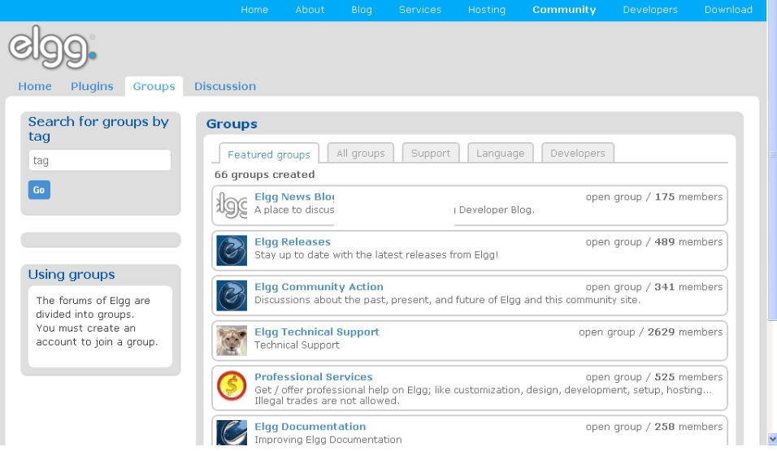Click the Elgg Technical Support lion avatar
This screenshot has height=451, width=777.
click(x=232, y=340)
